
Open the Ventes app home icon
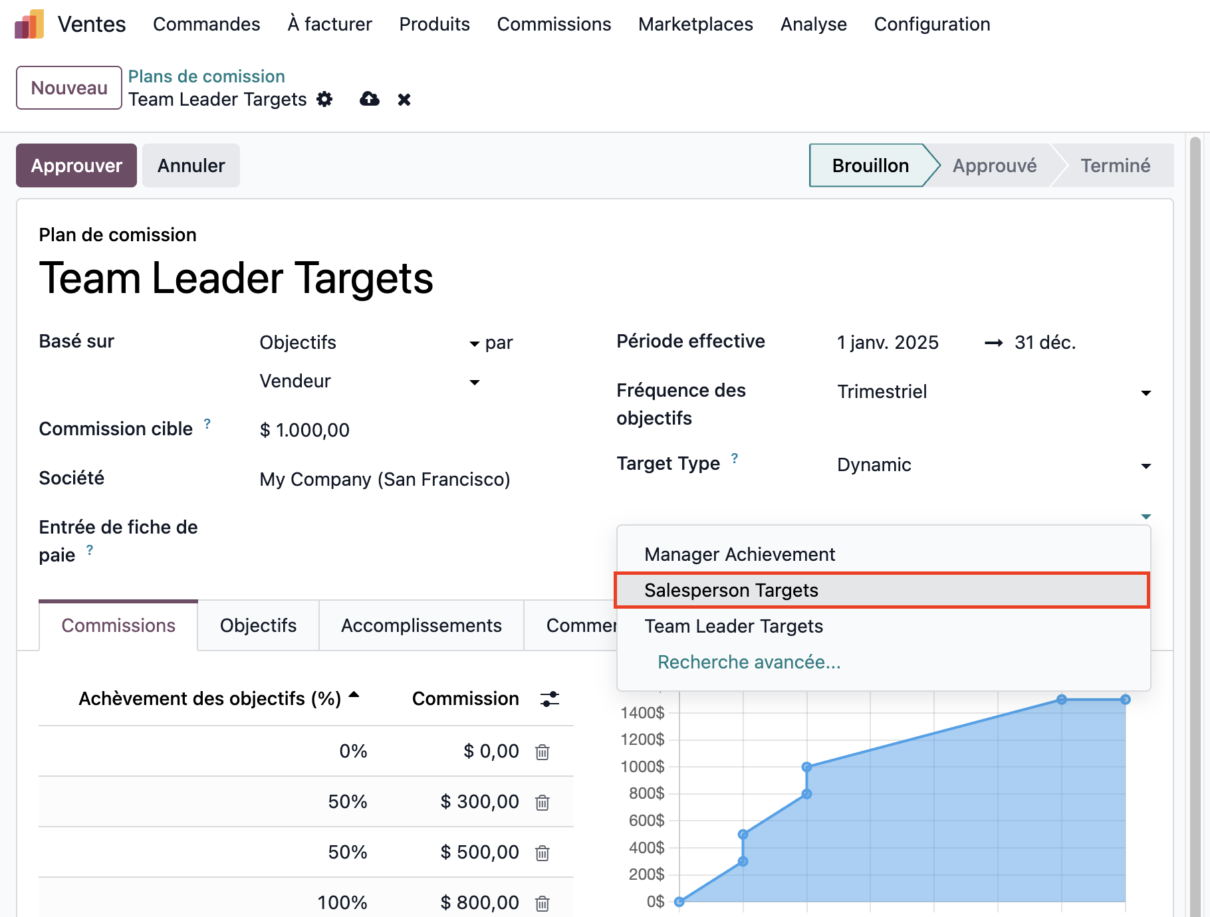tap(29, 25)
